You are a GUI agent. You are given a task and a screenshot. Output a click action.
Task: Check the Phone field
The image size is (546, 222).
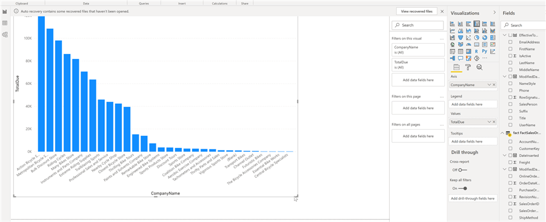point(510,90)
